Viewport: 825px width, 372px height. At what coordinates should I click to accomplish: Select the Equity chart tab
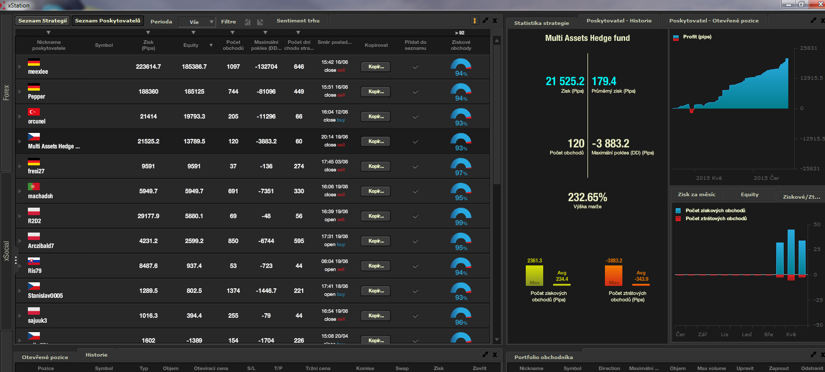pyautogui.click(x=749, y=195)
